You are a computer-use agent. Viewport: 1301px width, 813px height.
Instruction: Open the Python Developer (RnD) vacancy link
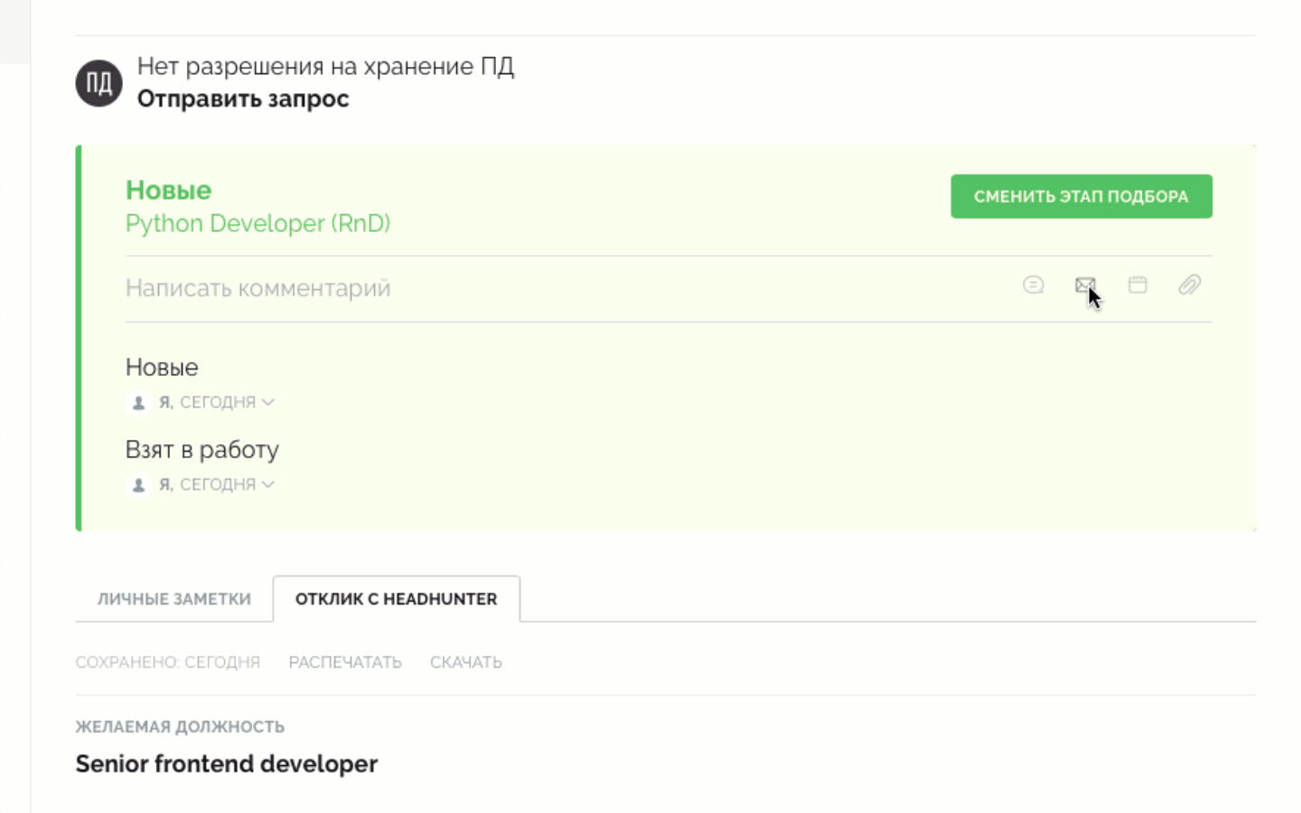point(258,223)
